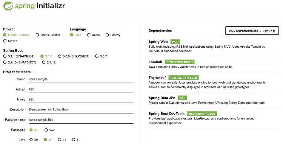
Task: Click the WEB tag badge
Action: point(175,42)
